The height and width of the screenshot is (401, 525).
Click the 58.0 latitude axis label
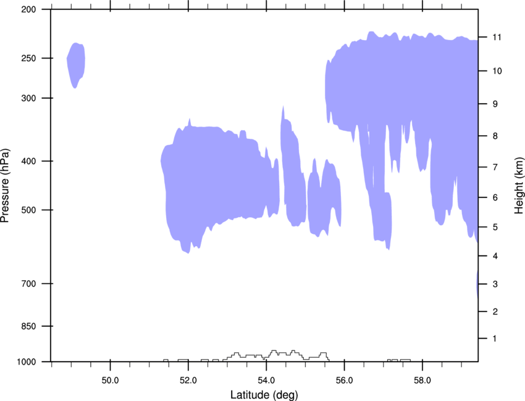coord(422,380)
